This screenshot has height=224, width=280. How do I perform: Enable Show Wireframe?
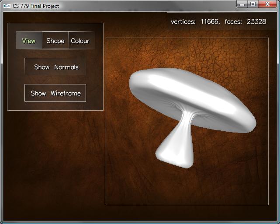click(x=55, y=93)
